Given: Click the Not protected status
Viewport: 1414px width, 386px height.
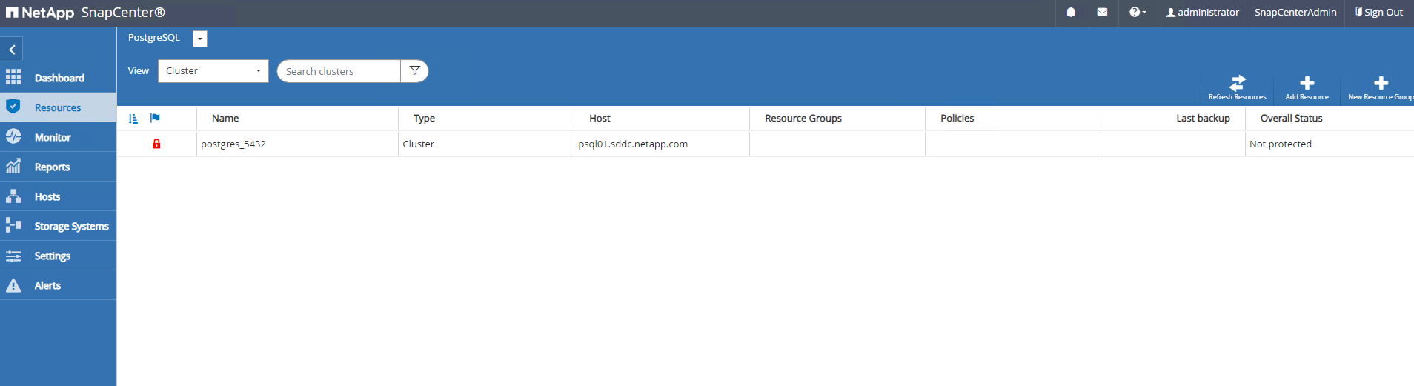Looking at the screenshot, I should 1281,144.
